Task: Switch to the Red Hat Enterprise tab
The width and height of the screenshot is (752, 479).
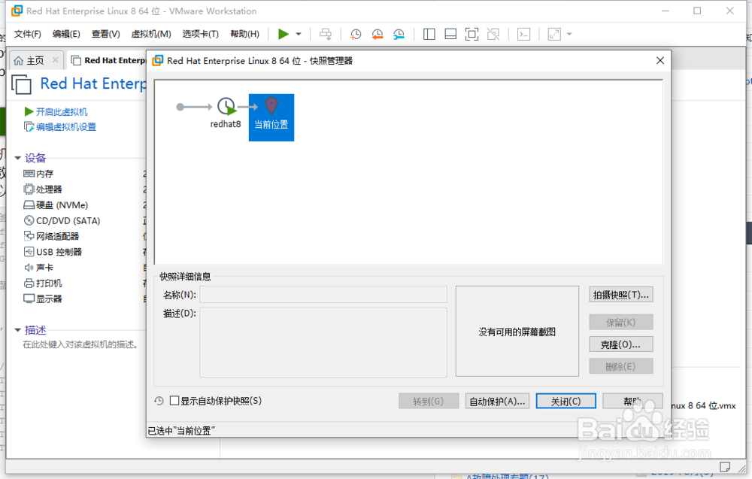Action: (x=109, y=60)
